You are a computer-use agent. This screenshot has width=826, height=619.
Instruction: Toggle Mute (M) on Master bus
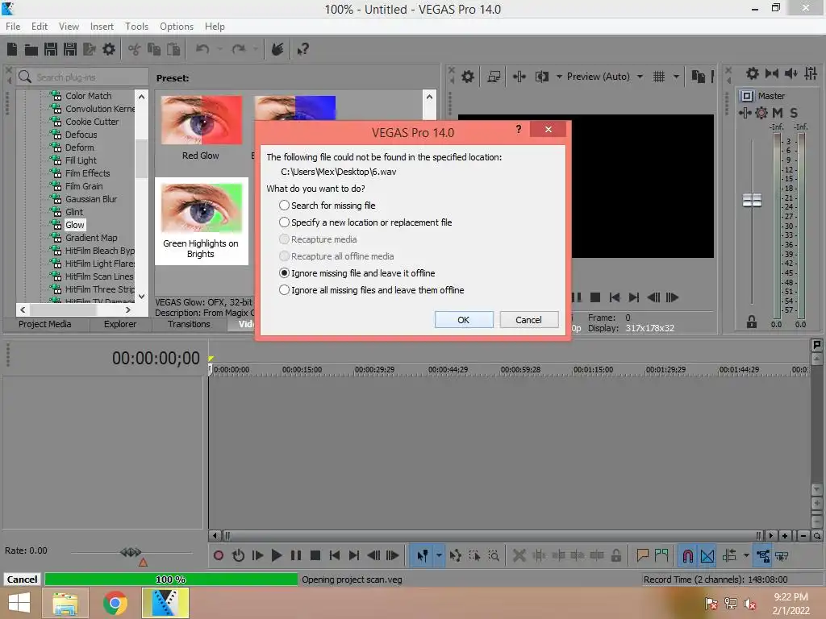coord(778,113)
